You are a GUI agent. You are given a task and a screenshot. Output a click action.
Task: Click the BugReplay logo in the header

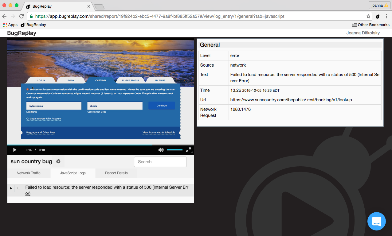pos(22,33)
